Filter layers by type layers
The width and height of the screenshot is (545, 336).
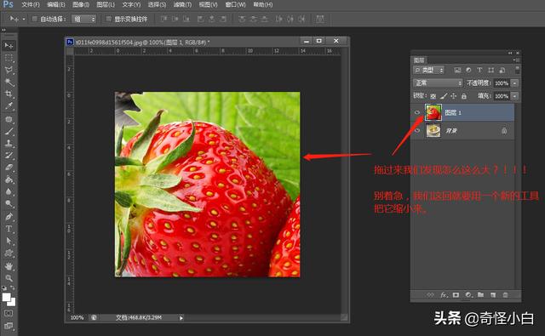[479, 70]
